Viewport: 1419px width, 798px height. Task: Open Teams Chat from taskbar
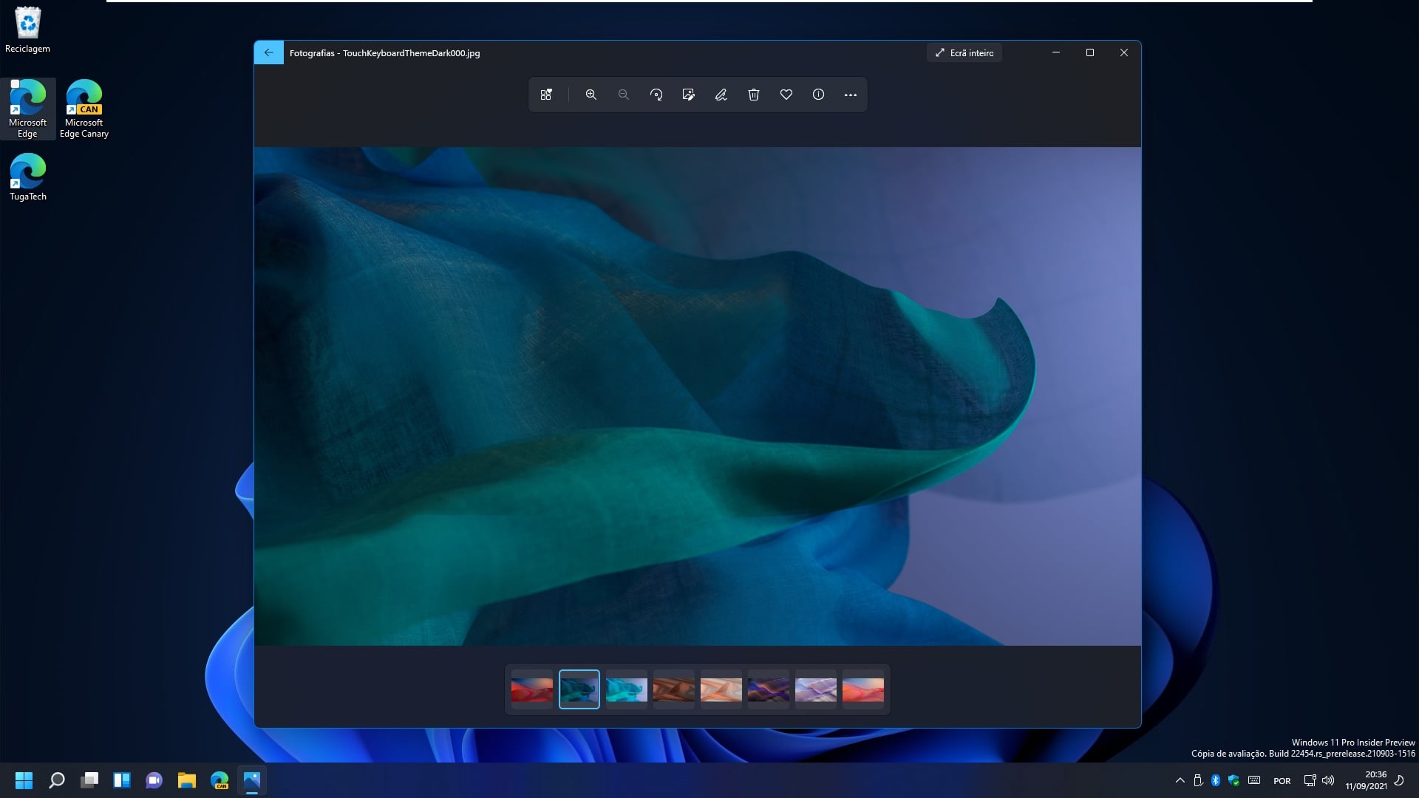click(154, 780)
